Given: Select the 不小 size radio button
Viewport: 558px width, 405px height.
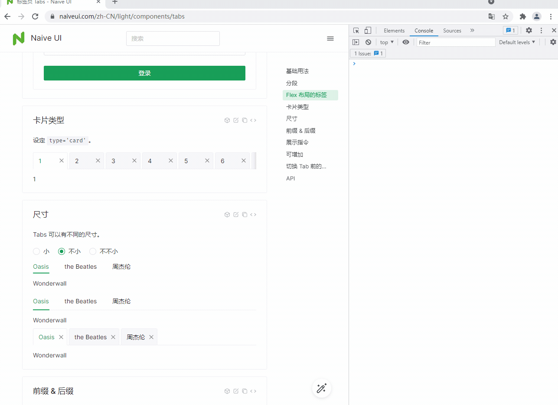Looking at the screenshot, I should coord(61,251).
